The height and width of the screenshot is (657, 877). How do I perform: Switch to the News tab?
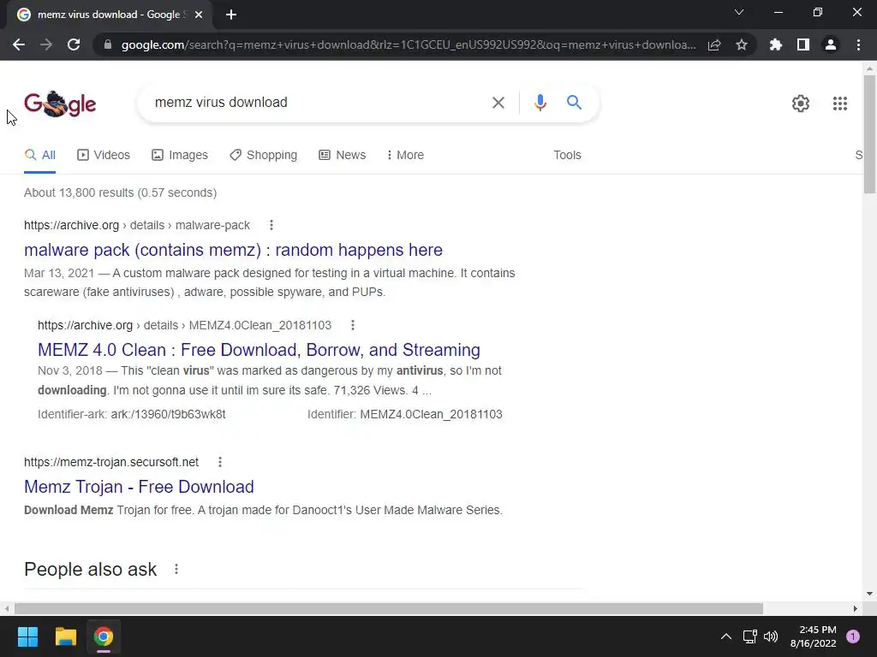tap(343, 156)
